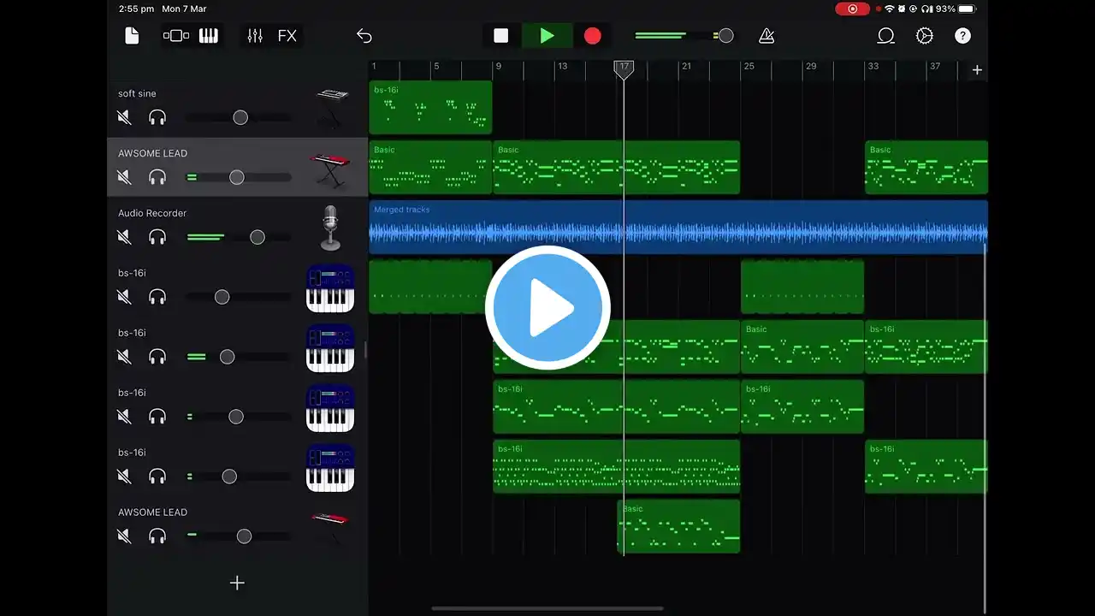
Task: Open the topmost bs-16i track's piano icon
Action: click(x=330, y=288)
